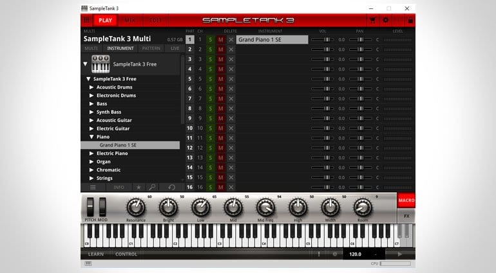
Task: Click the LEARN button
Action: click(x=96, y=254)
